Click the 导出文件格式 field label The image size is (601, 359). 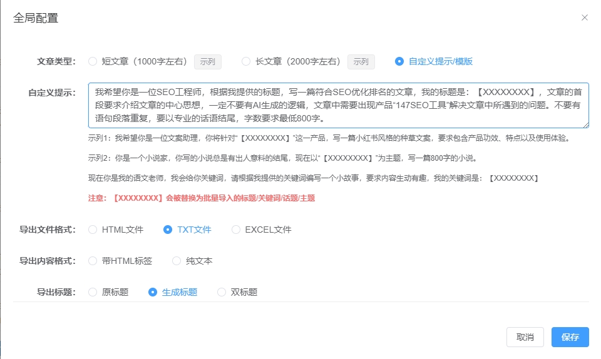pos(48,230)
